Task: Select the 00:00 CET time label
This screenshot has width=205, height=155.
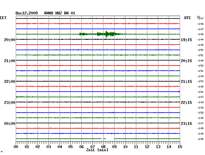Action: click(x=10, y=124)
